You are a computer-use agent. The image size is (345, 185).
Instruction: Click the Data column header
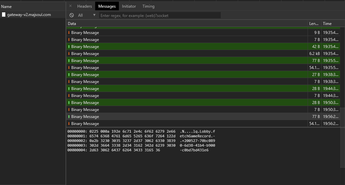[187, 24]
